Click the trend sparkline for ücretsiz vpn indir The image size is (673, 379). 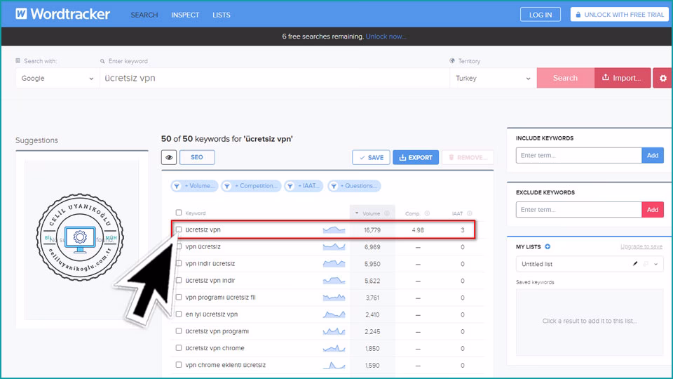334,281
